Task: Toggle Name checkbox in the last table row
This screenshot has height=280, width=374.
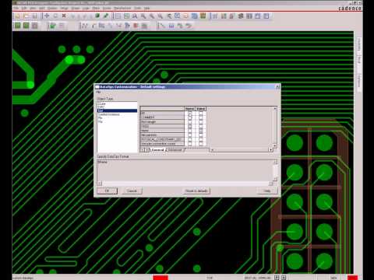Action: pos(190,144)
